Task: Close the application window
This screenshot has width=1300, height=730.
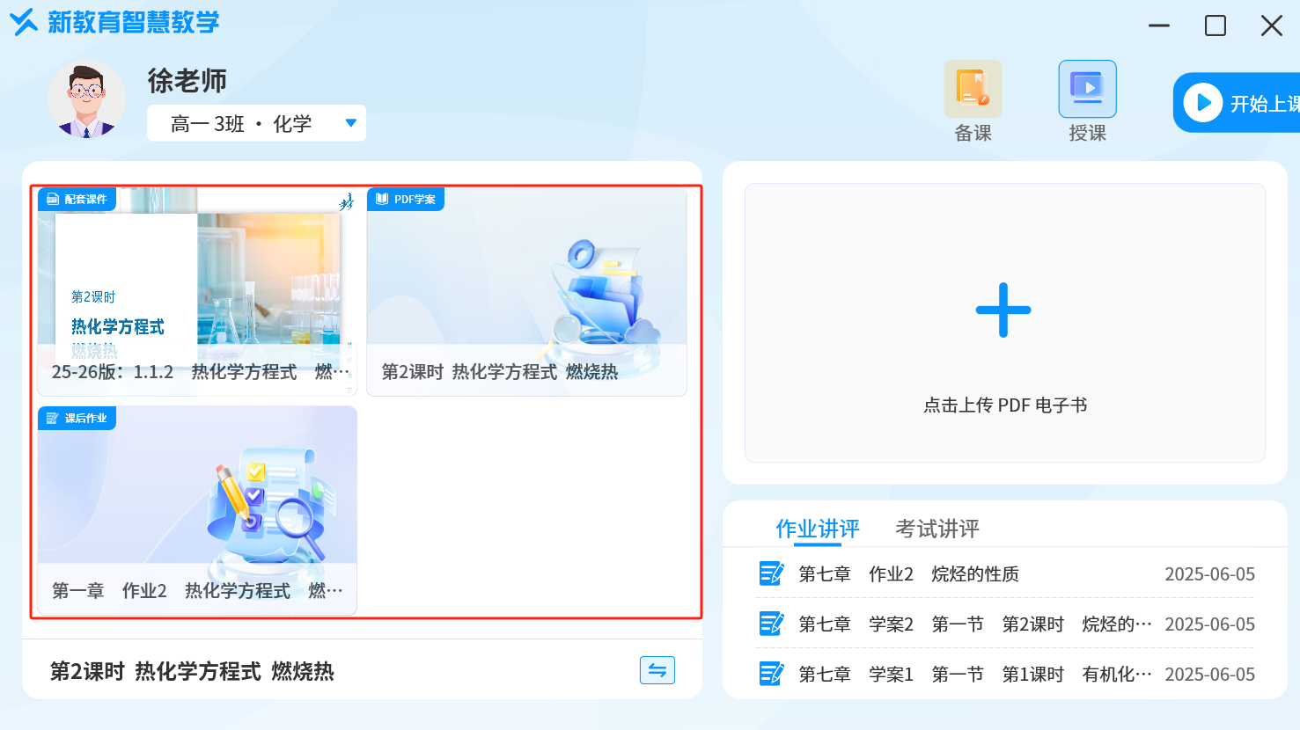Action: [x=1272, y=26]
